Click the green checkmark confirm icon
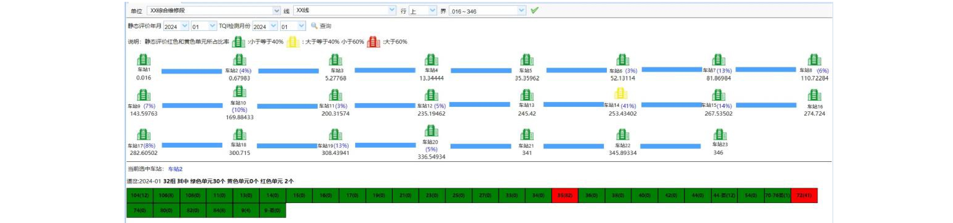 click(534, 10)
